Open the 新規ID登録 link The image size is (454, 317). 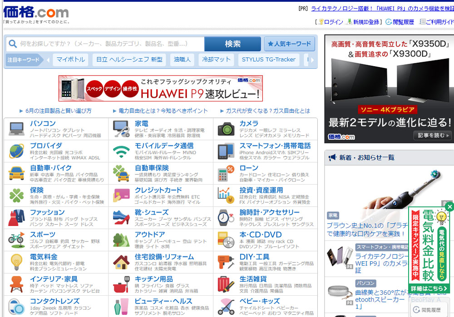tap(366, 22)
